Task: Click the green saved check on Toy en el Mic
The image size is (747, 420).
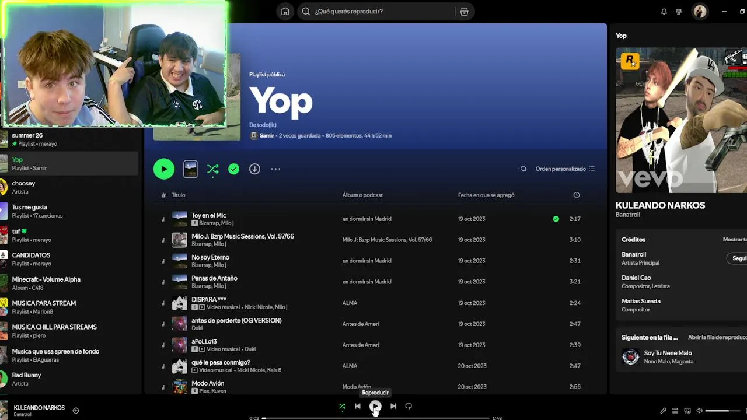Action: click(556, 219)
